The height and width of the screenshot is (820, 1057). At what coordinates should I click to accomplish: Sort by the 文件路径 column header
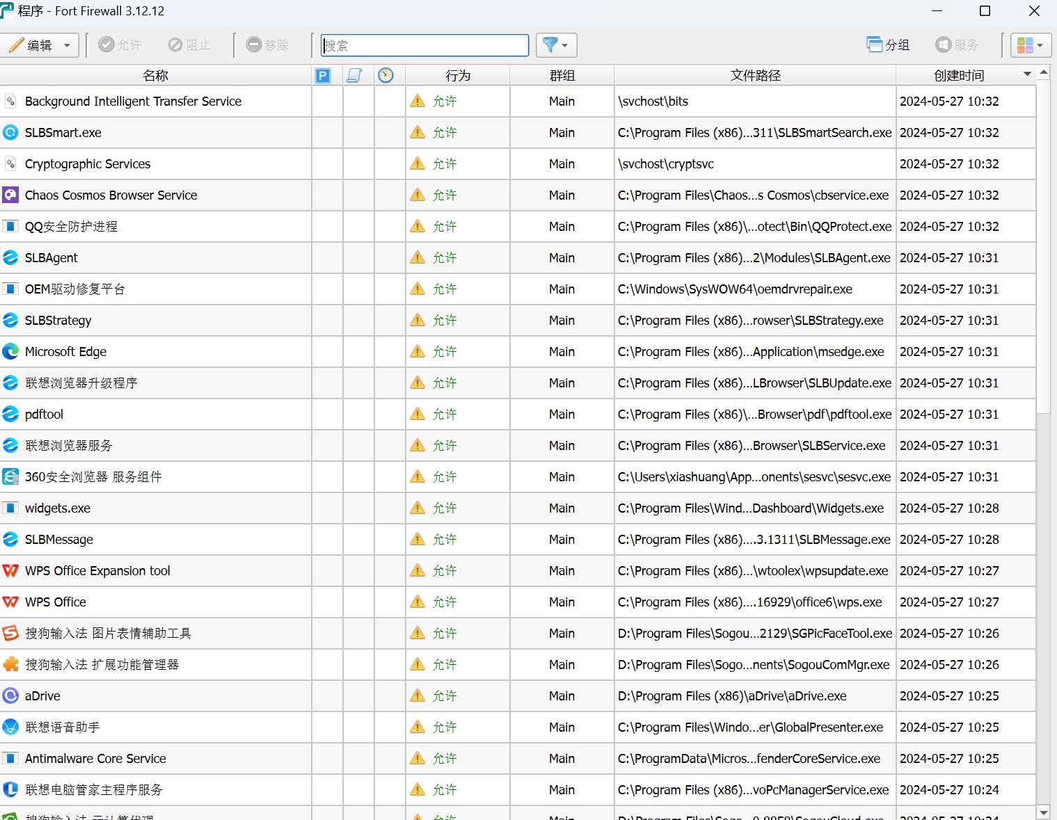pyautogui.click(x=755, y=75)
